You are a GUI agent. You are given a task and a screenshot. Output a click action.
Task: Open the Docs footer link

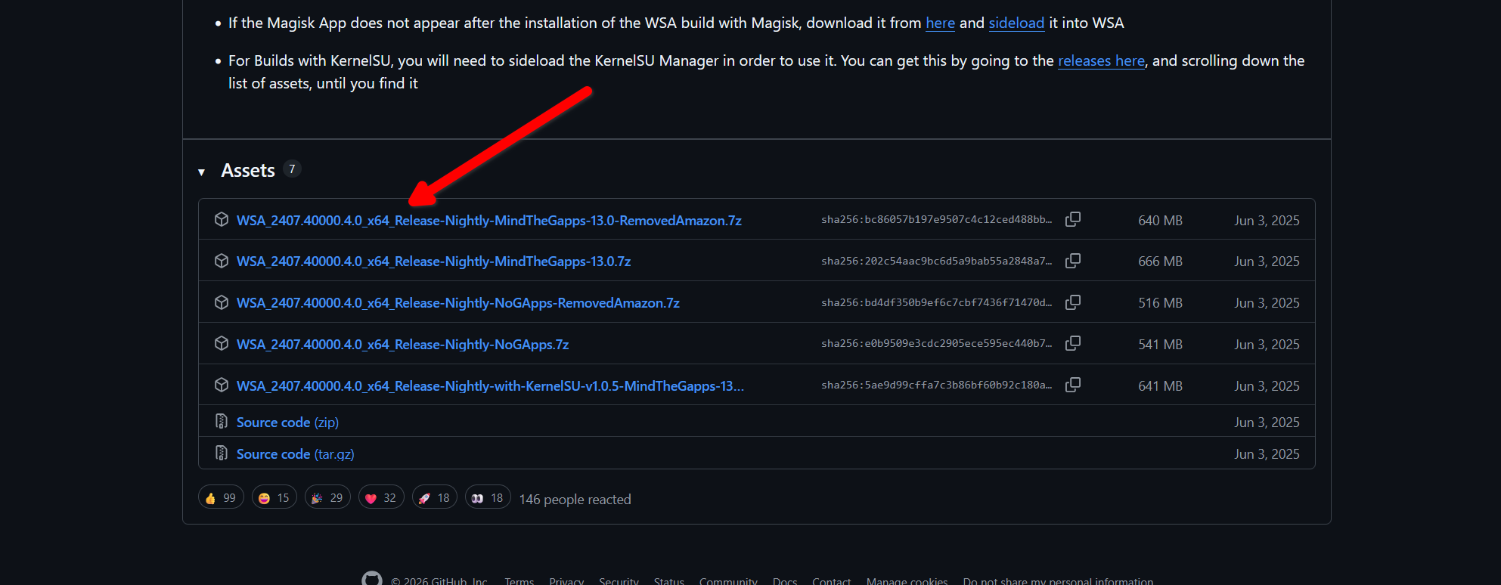785,580
